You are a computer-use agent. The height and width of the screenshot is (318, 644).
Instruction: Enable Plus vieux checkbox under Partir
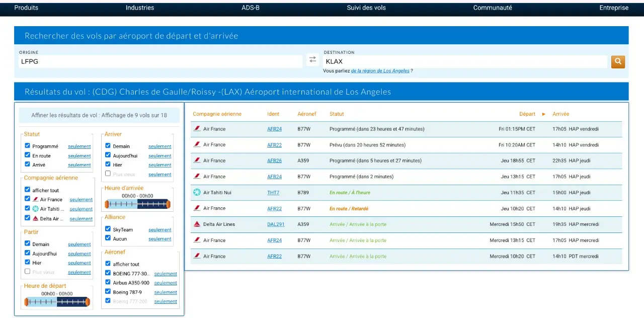[x=27, y=271]
